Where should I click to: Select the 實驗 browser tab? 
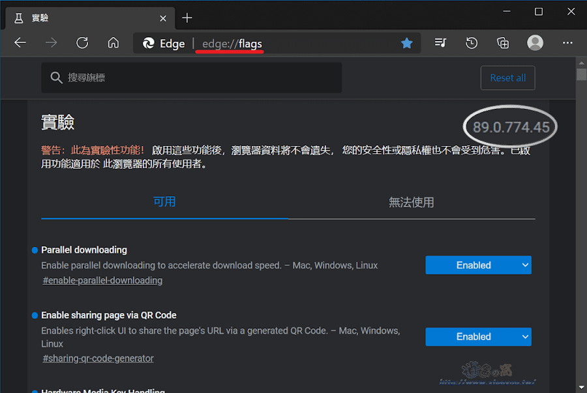[90, 18]
